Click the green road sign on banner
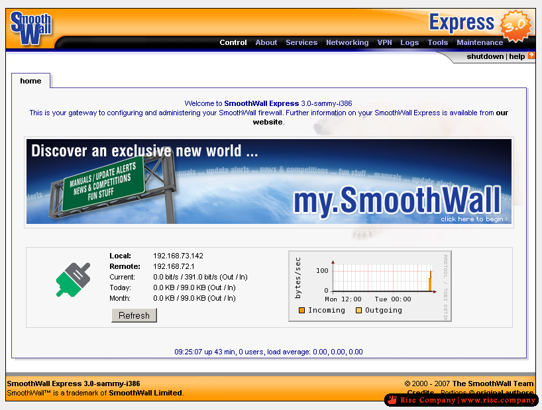The width and height of the screenshot is (542, 410). click(104, 183)
